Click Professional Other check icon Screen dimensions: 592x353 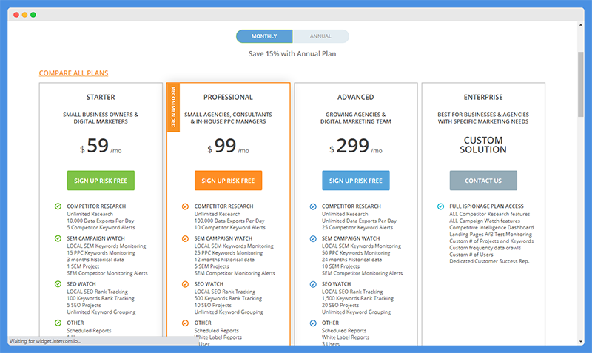[x=185, y=323]
